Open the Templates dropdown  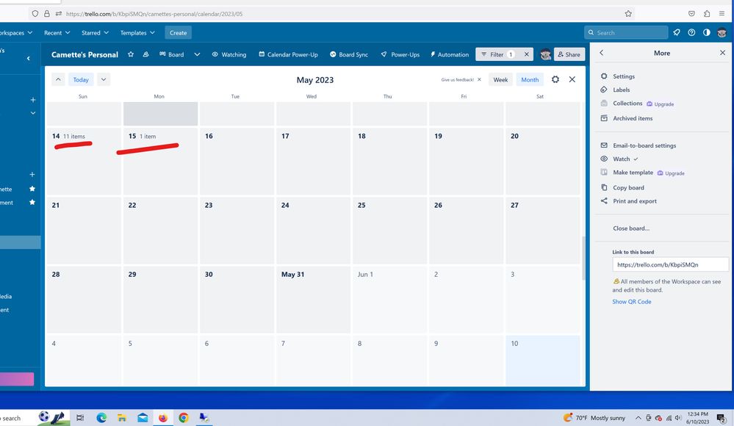point(137,33)
